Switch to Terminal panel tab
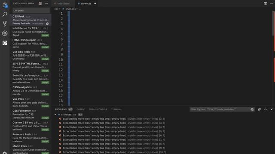This screenshot has width=275, height=154. click(116, 110)
